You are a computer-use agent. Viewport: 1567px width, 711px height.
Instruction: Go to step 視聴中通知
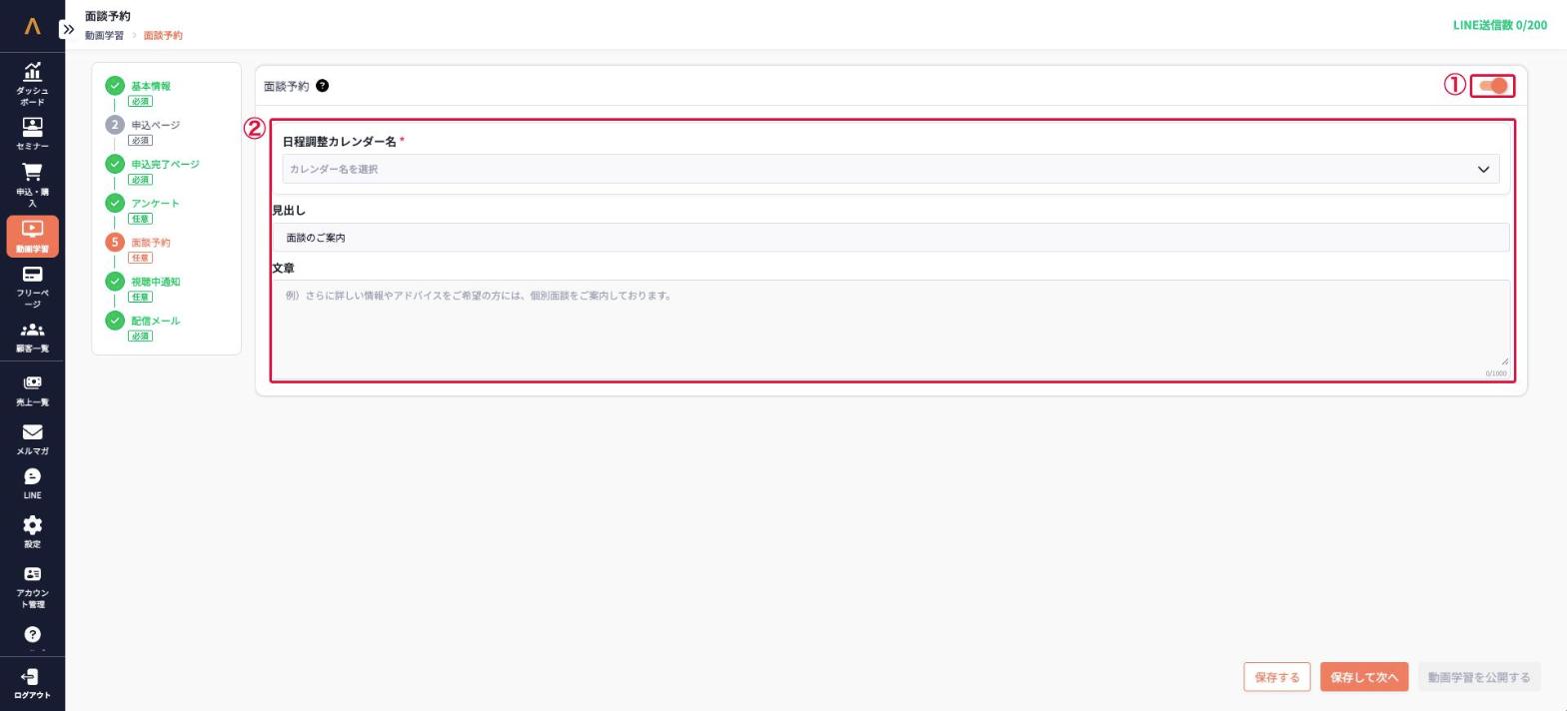click(155, 282)
